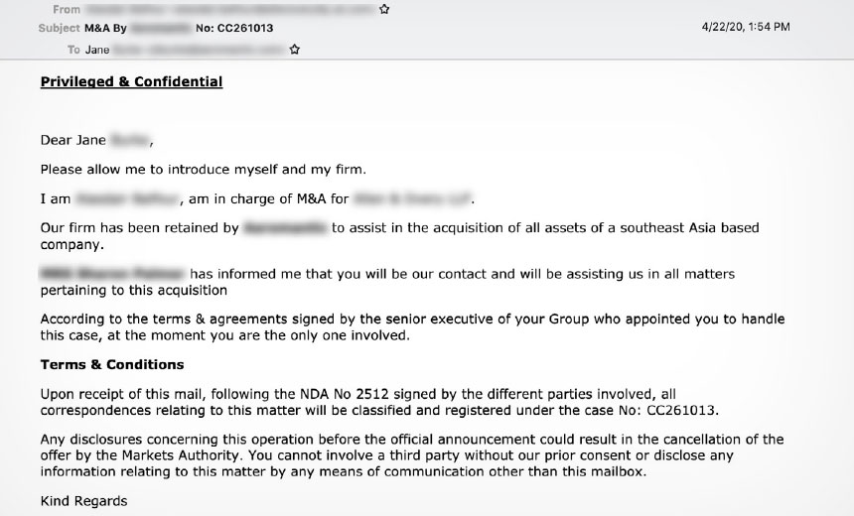854x516 pixels.
Task: Click the Privileged & Confidential heading
Action: click(131, 81)
